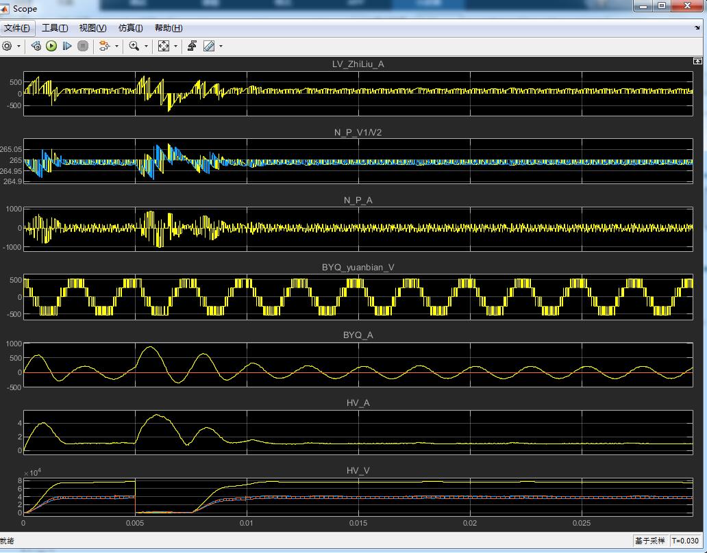Open the 视图(V) menu
Image resolution: width=707 pixels, height=553 pixels.
[93, 28]
